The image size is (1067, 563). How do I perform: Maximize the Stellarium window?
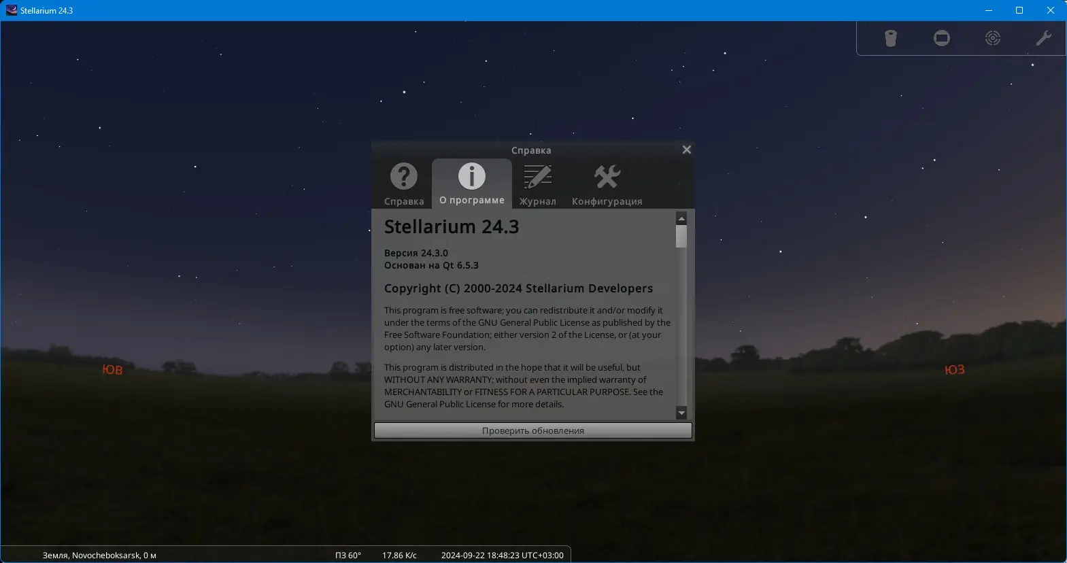pyautogui.click(x=1019, y=10)
